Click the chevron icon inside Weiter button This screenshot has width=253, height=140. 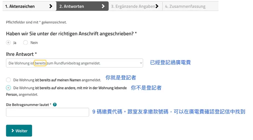click(13, 131)
